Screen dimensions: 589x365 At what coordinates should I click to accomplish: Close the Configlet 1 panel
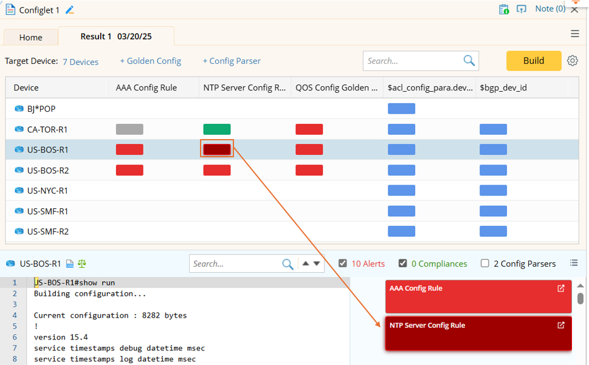click(x=574, y=10)
